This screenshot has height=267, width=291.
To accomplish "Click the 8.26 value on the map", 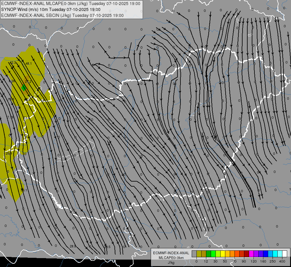I will 12,81.
